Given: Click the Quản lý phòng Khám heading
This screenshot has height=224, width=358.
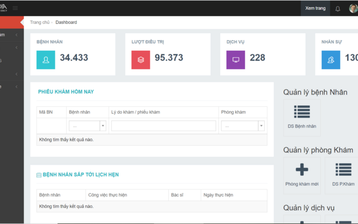Looking at the screenshot, I should 318,150.
